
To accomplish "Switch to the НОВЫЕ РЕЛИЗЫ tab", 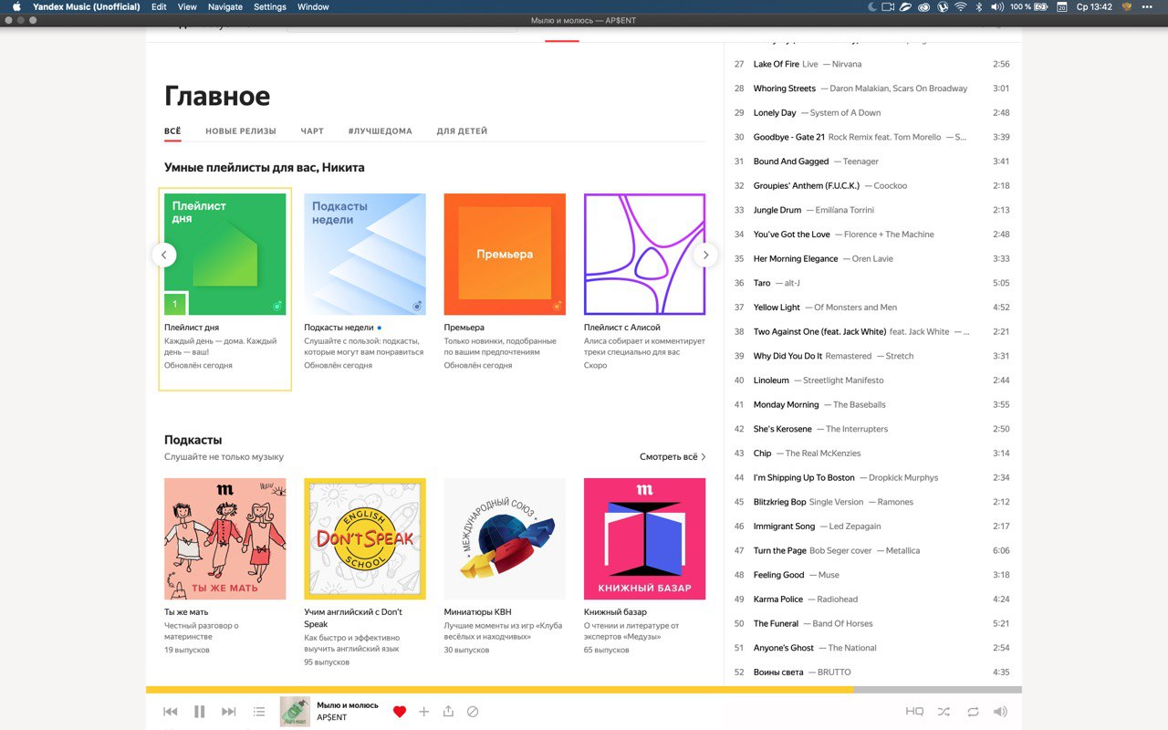I will (241, 131).
